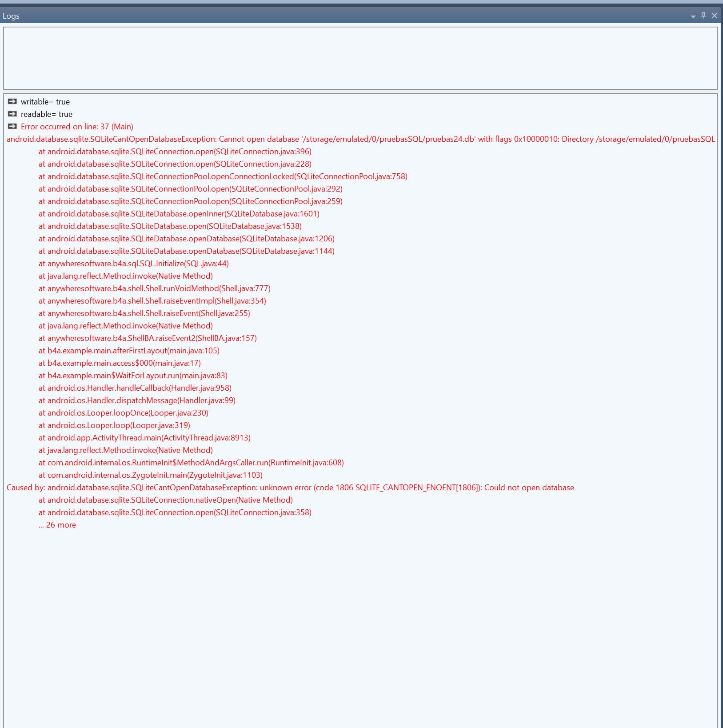Click the 'Shell.runVoidMethod(Shell.java:777)' line

(x=155, y=288)
